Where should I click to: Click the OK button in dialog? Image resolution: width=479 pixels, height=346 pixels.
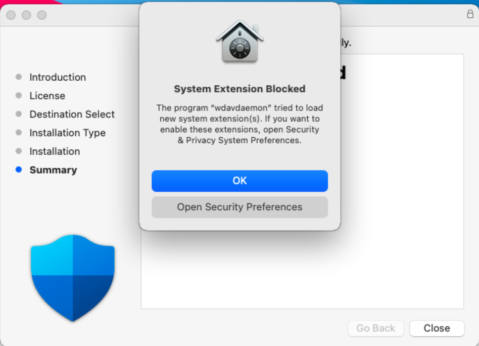click(239, 181)
